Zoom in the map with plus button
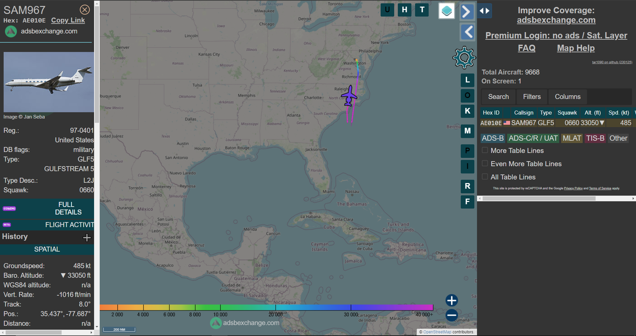 [451, 301]
